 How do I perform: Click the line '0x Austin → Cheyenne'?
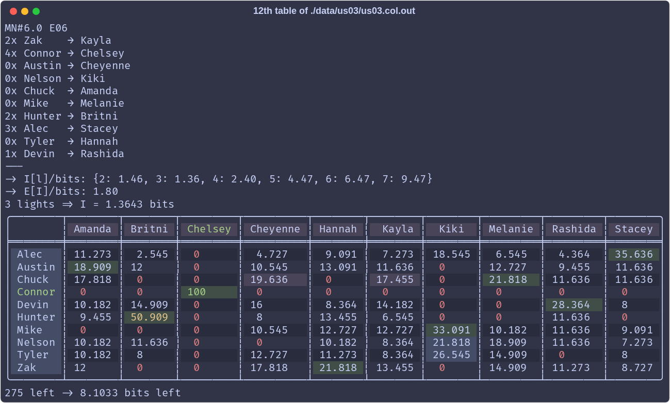tap(68, 65)
